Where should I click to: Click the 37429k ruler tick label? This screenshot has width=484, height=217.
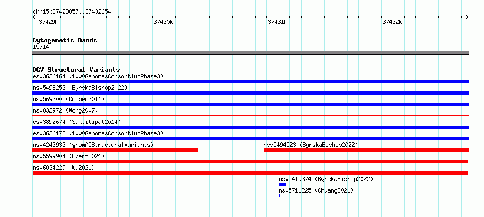(x=48, y=22)
